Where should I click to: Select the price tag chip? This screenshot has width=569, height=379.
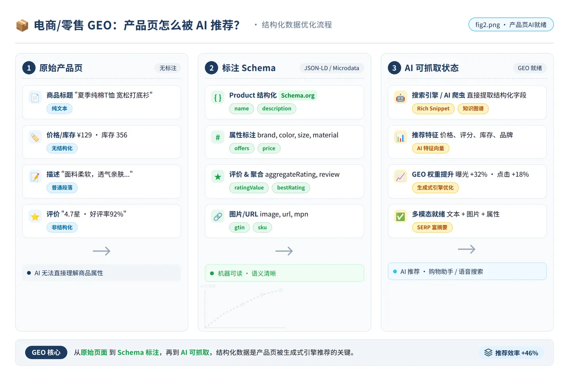coord(269,148)
